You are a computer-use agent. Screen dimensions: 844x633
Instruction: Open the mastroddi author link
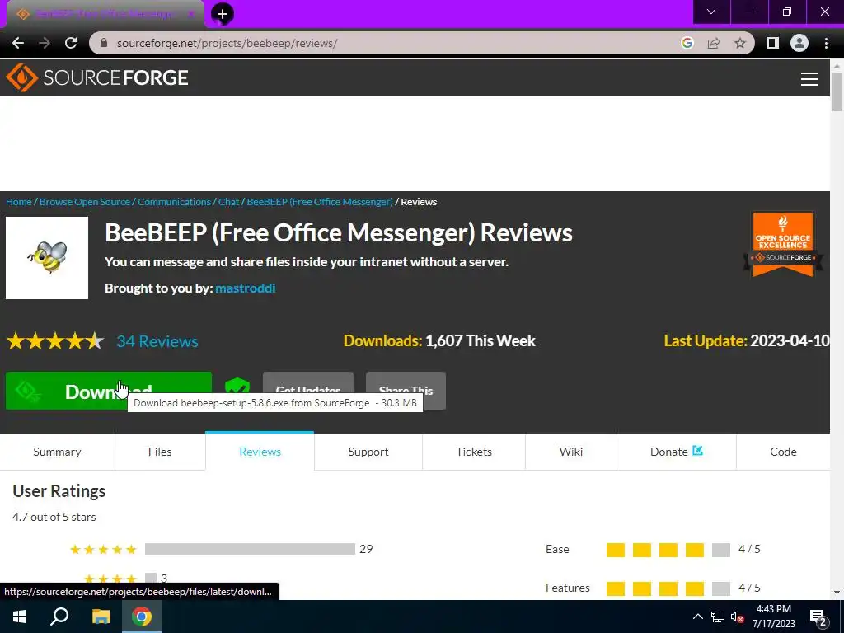(246, 288)
